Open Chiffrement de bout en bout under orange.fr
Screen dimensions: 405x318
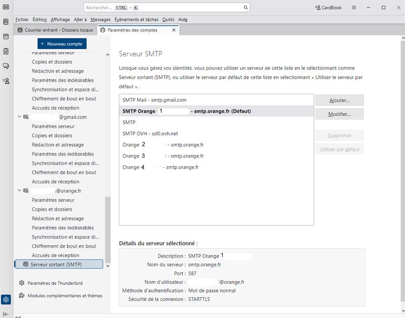(64, 246)
